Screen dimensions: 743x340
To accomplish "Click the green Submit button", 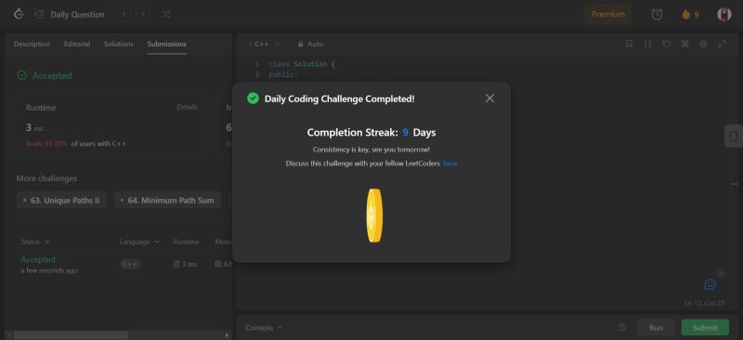I will tap(705, 328).
